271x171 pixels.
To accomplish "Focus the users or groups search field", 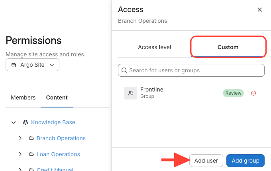I will point(195,70).
